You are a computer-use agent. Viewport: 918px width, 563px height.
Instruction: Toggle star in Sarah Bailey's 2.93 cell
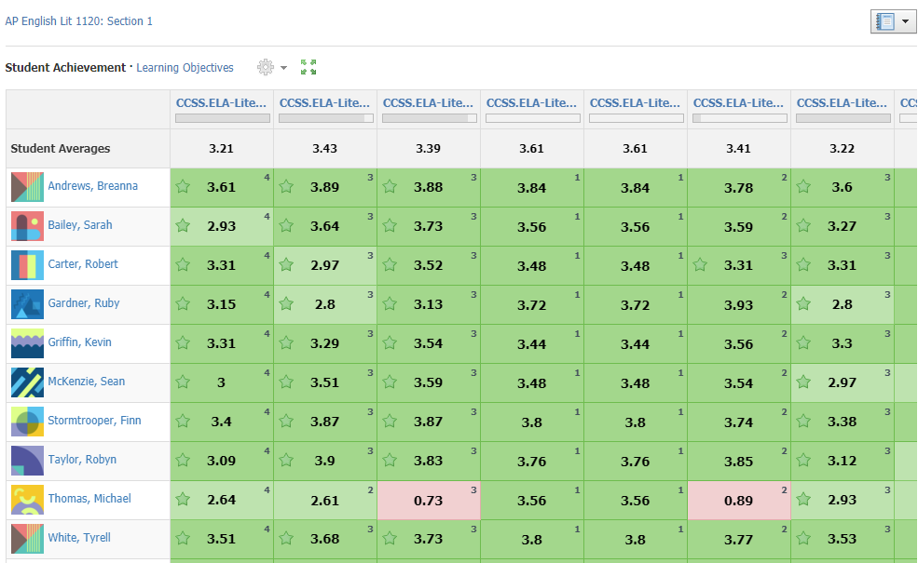184,226
